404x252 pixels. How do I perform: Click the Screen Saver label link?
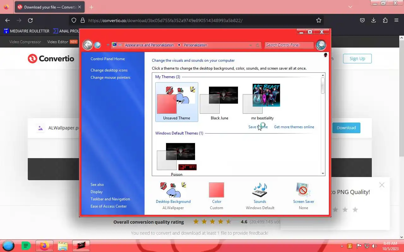[x=304, y=202]
